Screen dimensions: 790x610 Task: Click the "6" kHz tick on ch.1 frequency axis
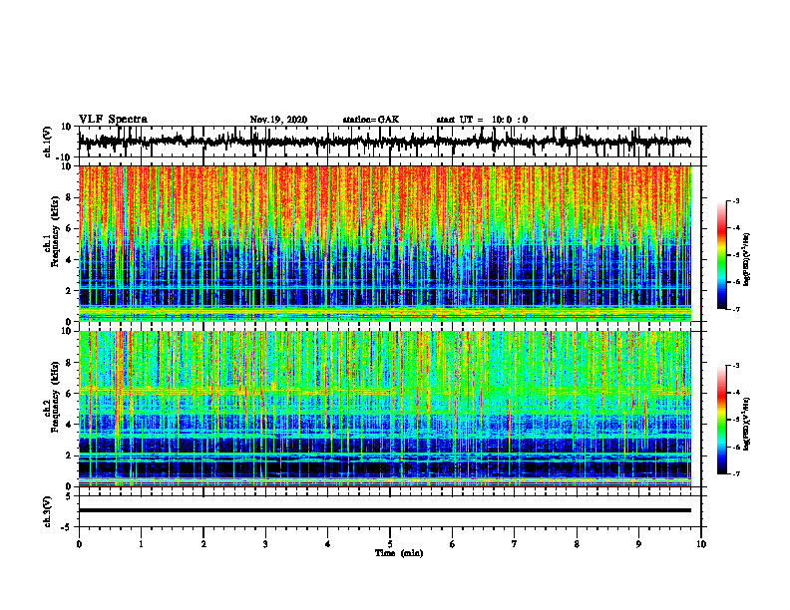69,228
